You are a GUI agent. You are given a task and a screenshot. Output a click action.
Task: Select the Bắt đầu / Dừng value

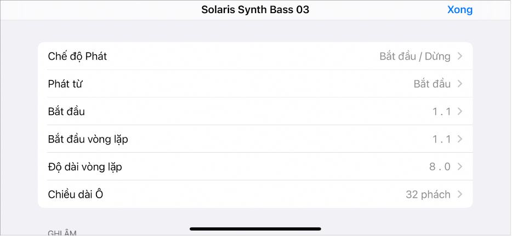point(414,56)
